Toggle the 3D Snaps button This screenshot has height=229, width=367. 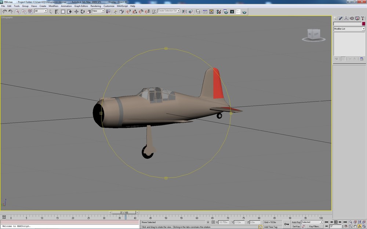pyautogui.click(x=128, y=11)
